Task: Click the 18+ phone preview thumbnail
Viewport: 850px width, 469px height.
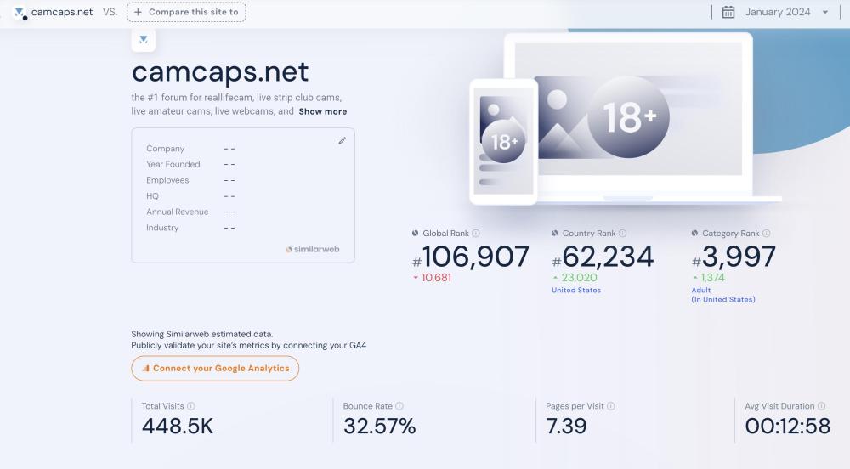Action: (503, 140)
